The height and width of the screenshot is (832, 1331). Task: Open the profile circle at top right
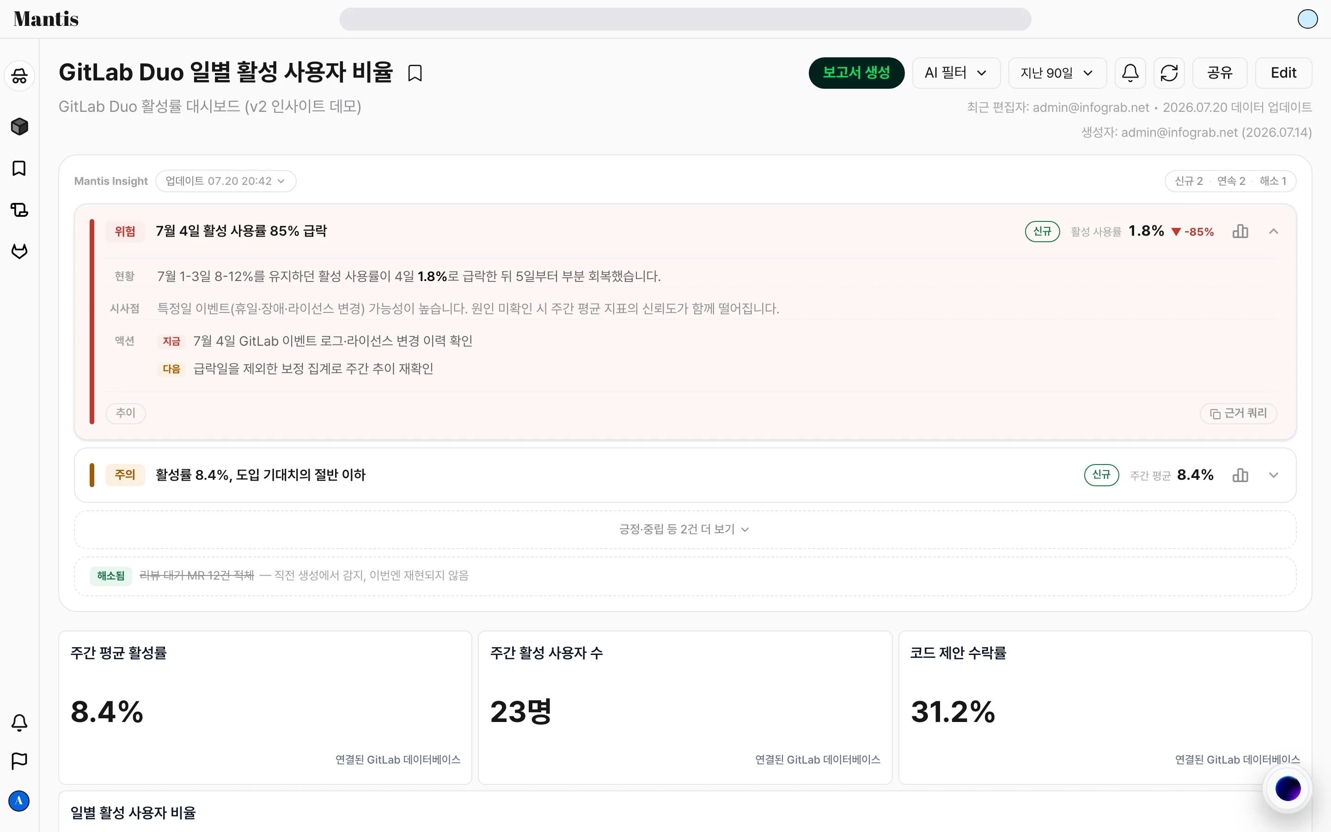point(1307,19)
